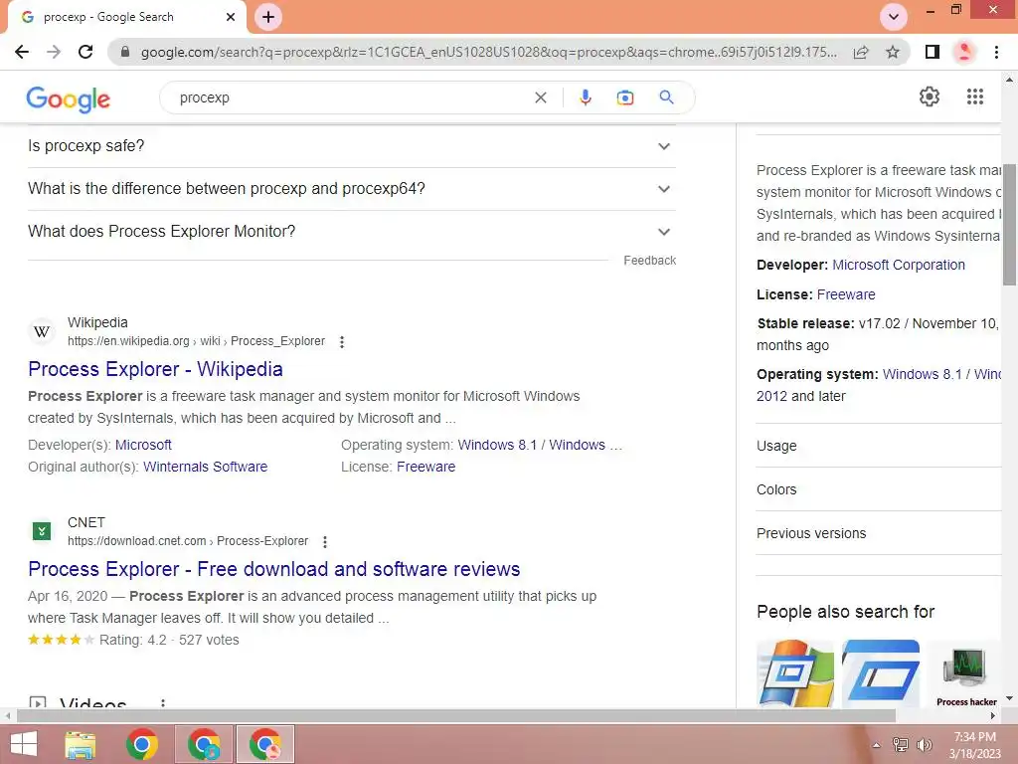The width and height of the screenshot is (1018, 764).
Task: Share this page icon in address bar
Action: 861,52
